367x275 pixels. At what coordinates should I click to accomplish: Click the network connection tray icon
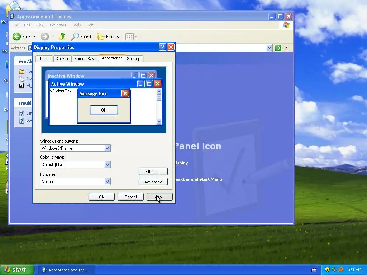(x=334, y=270)
